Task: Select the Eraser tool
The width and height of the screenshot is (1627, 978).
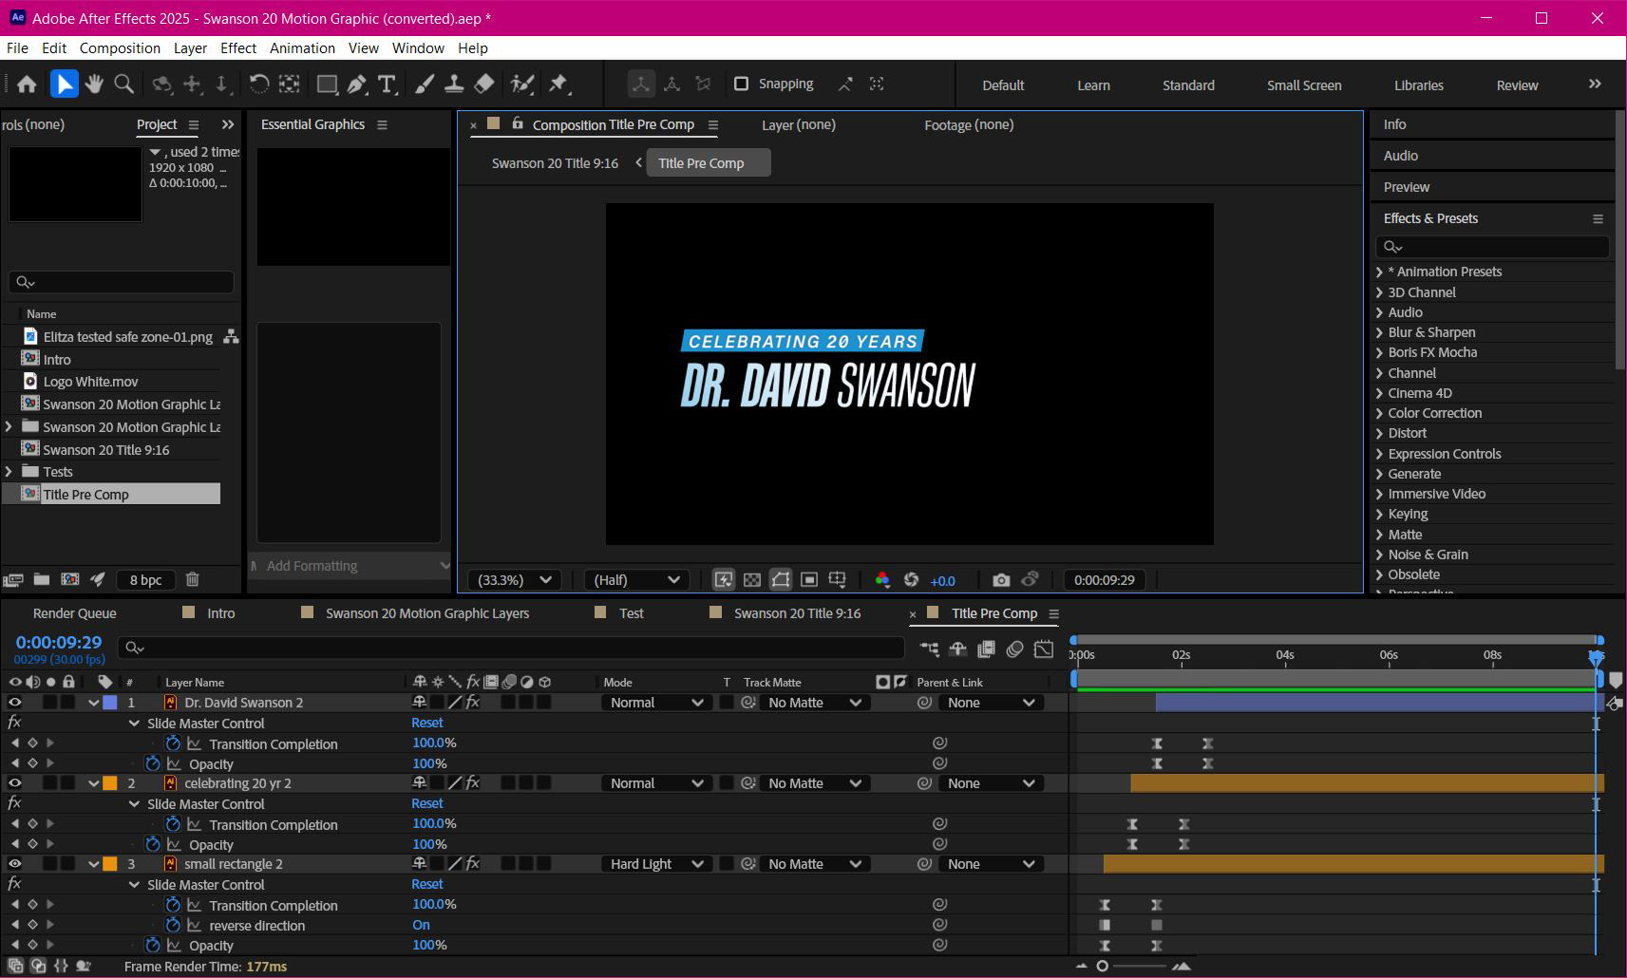Action: [483, 85]
